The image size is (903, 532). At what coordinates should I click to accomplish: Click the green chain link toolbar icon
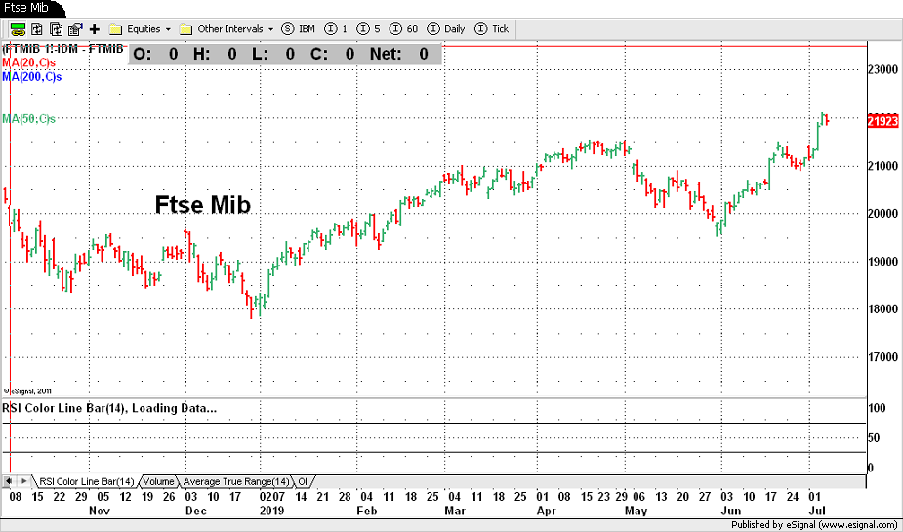click(x=18, y=29)
